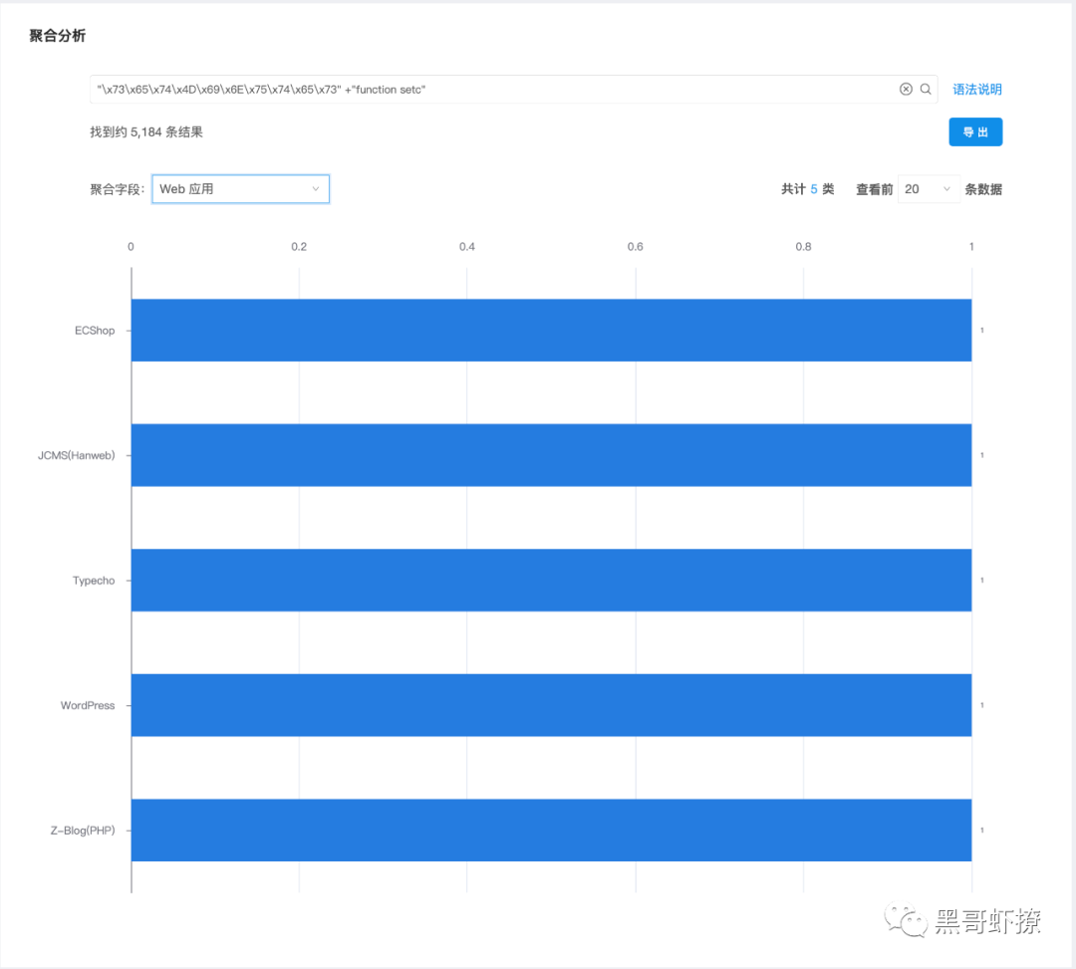The height and width of the screenshot is (969, 1076).
Task: Click the 找到约 5,184 条结果 result count
Action: (x=146, y=131)
